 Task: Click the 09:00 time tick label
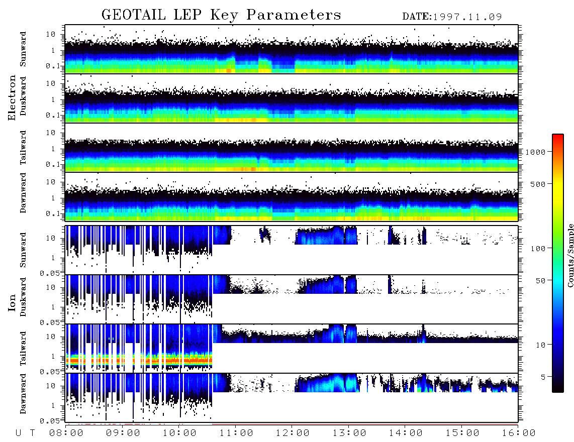pyautogui.click(x=123, y=433)
